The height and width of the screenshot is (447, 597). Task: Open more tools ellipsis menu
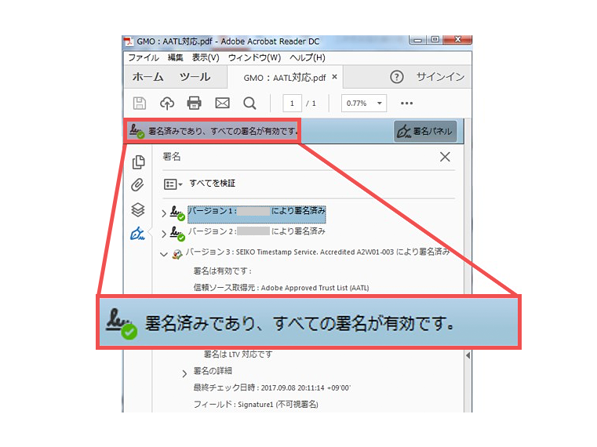[406, 104]
